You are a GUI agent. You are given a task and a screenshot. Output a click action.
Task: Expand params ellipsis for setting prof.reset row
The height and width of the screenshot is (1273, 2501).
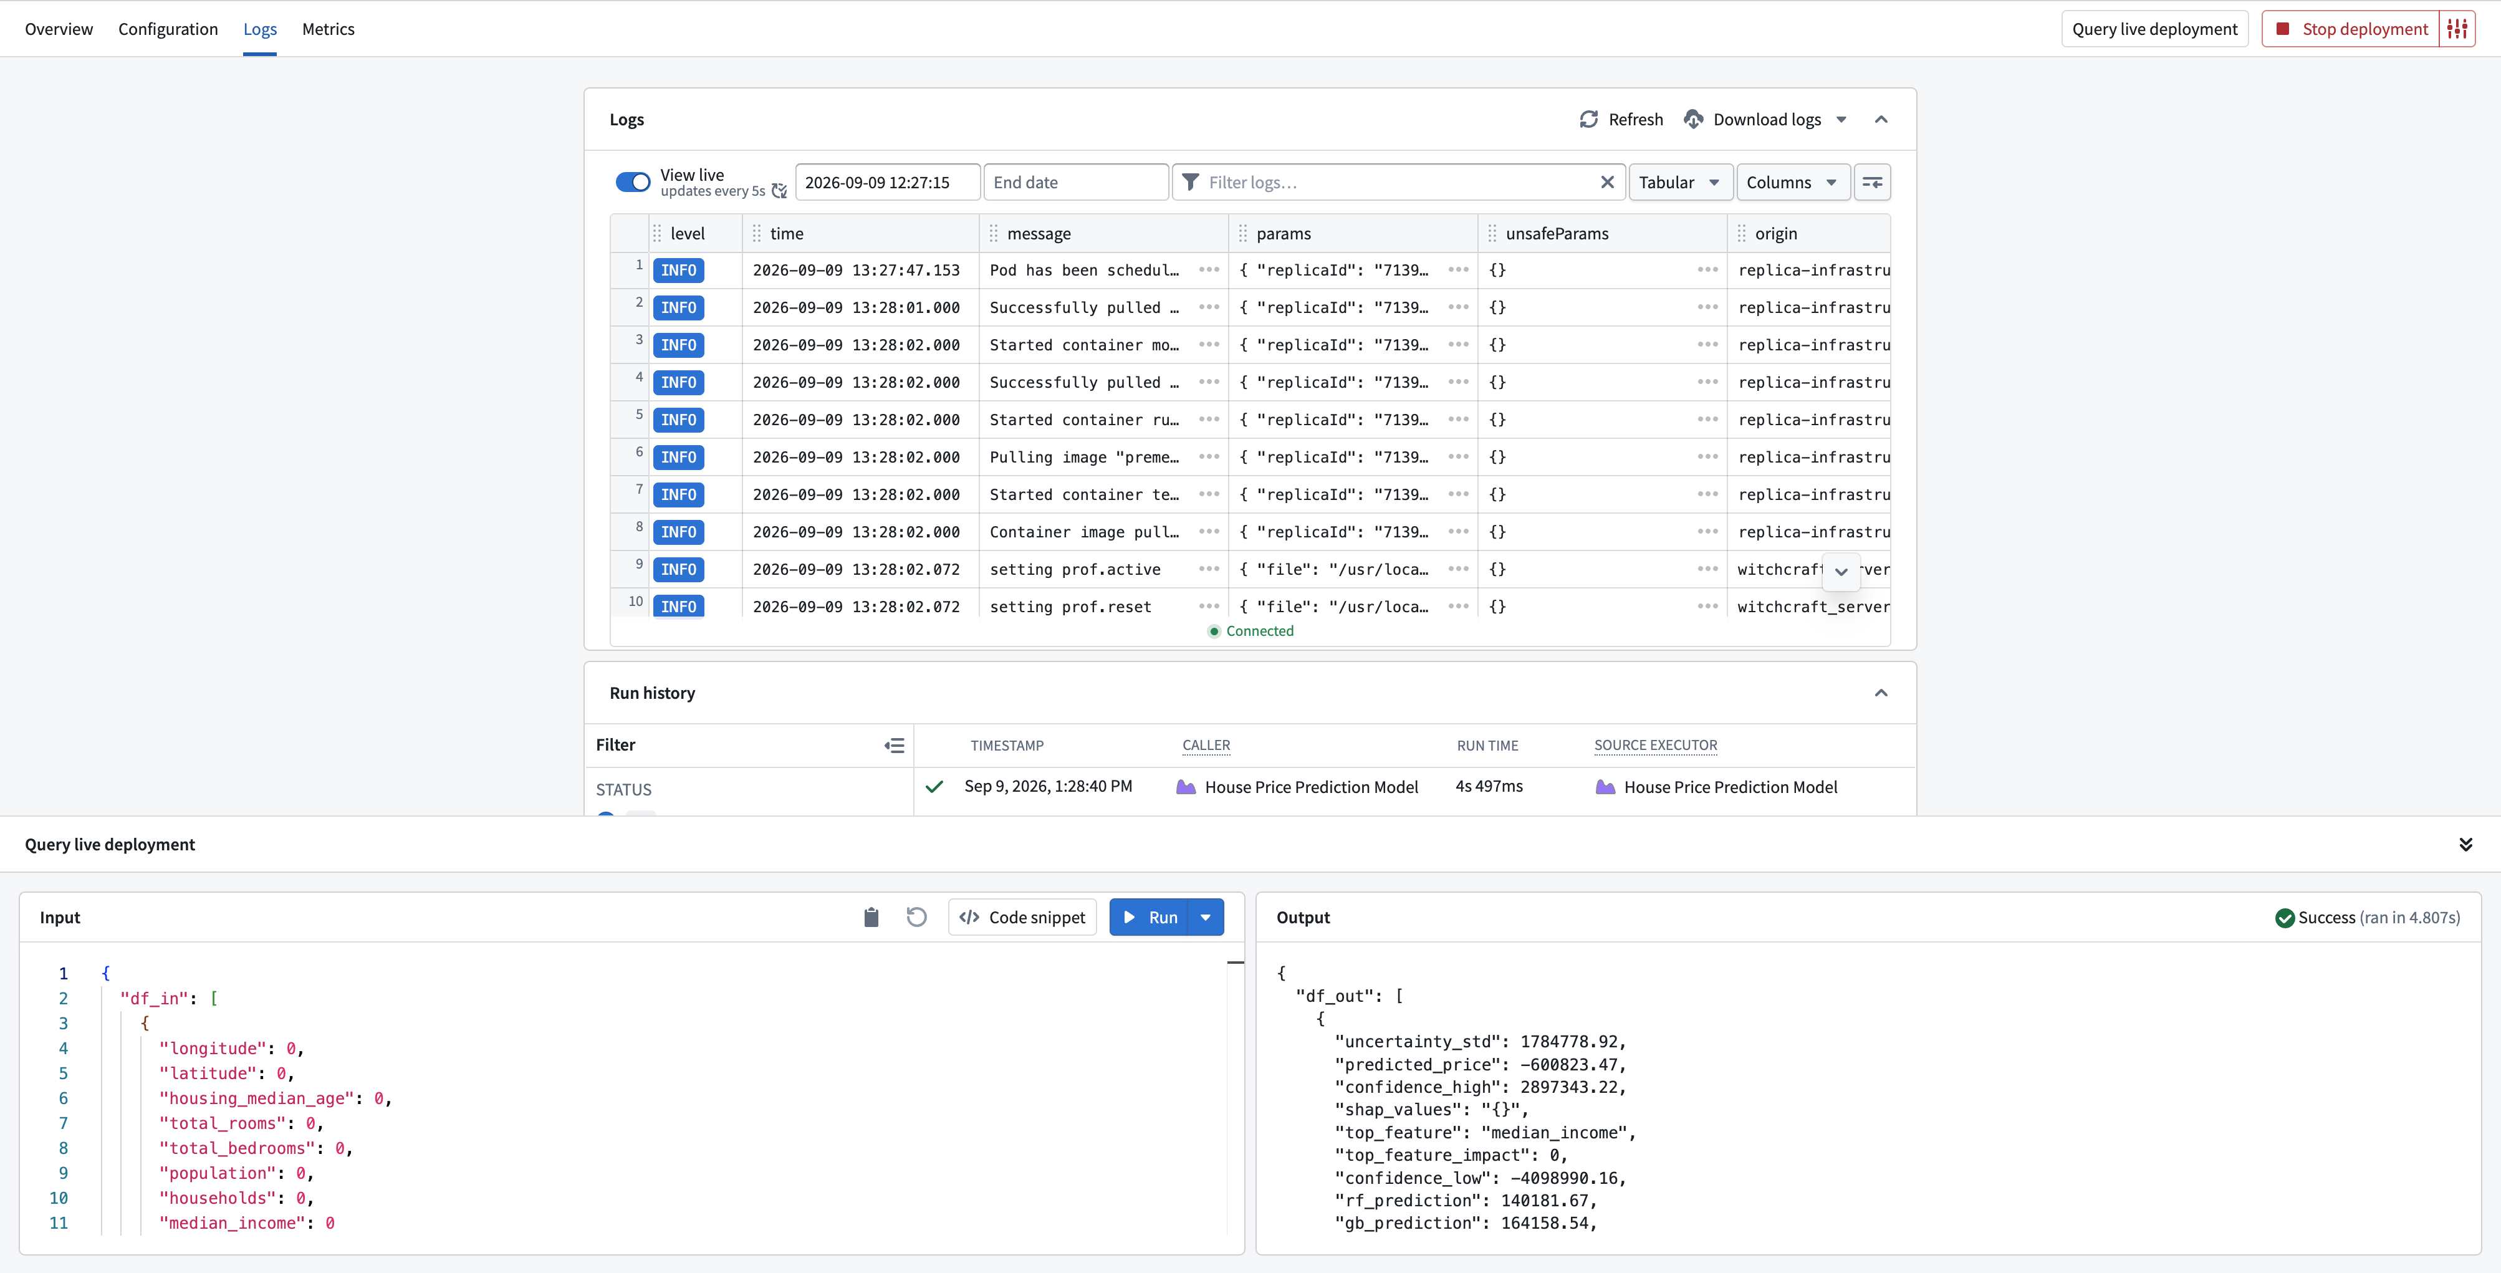pyautogui.click(x=1458, y=607)
